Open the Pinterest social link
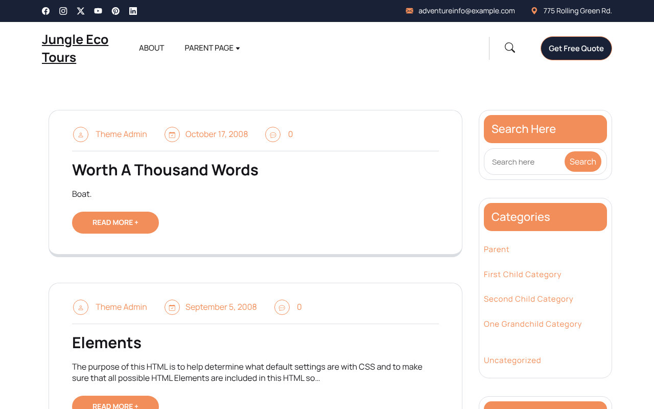The image size is (654, 409). point(115,11)
